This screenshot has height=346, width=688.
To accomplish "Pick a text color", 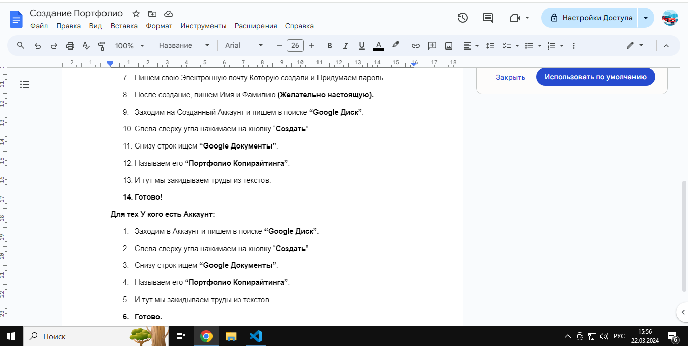I will 379,46.
